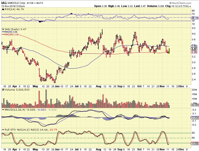This screenshot has width=199, height=151.
Task: Click the Open 3.36 quote value
Action: pos(101,6)
